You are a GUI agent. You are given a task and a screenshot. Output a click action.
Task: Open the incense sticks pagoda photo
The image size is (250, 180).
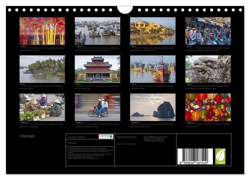pos(42,31)
